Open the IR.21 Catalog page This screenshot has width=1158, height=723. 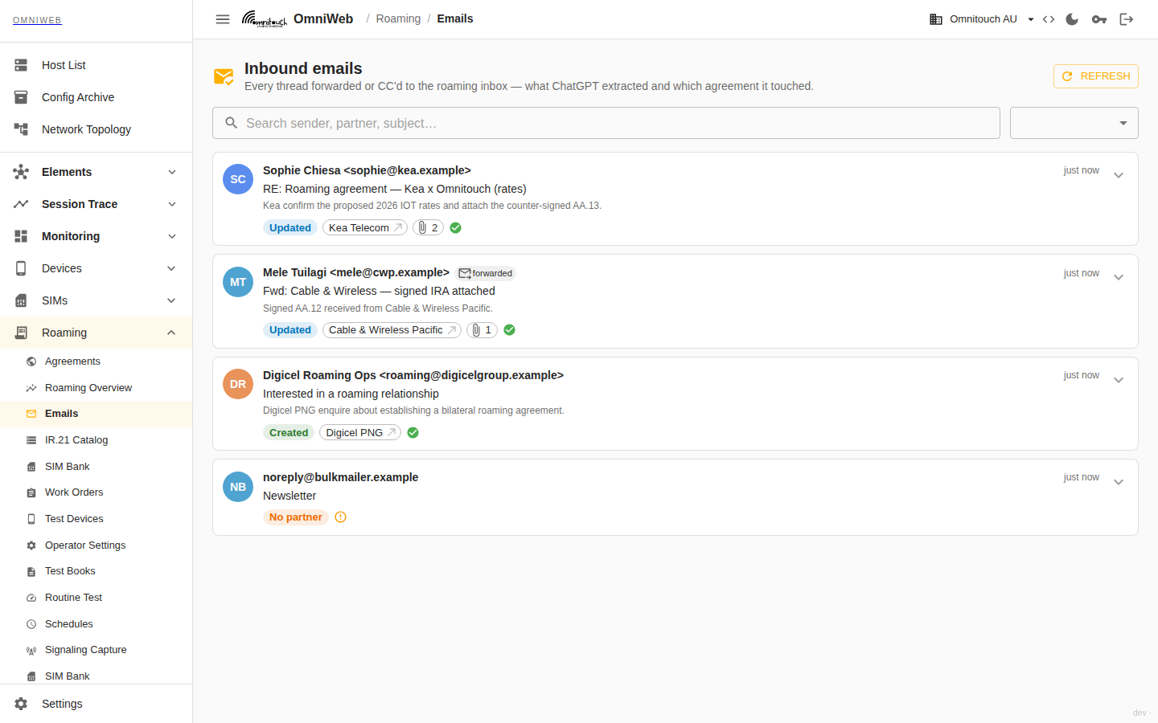tap(96, 440)
